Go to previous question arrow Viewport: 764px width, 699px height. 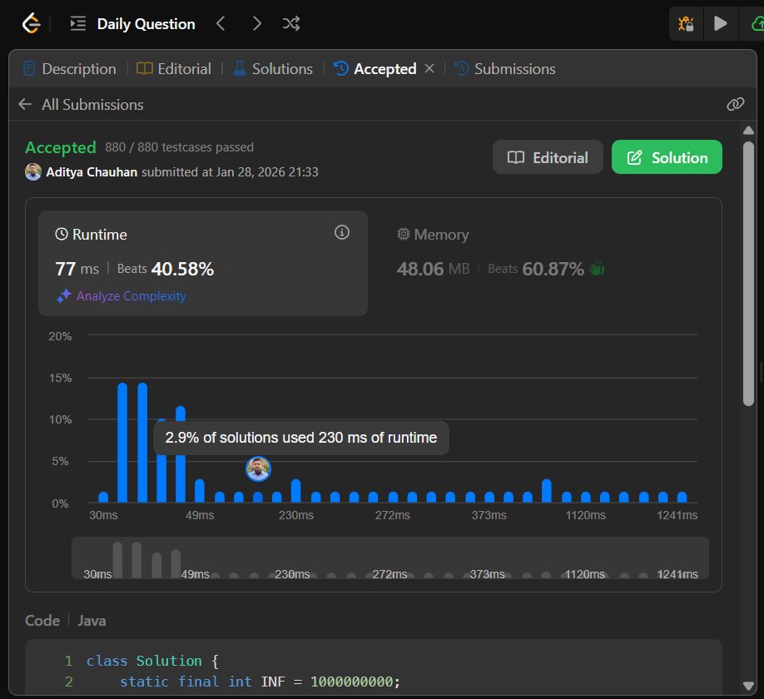[x=221, y=23]
